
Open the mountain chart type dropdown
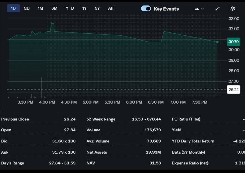[x=199, y=9]
